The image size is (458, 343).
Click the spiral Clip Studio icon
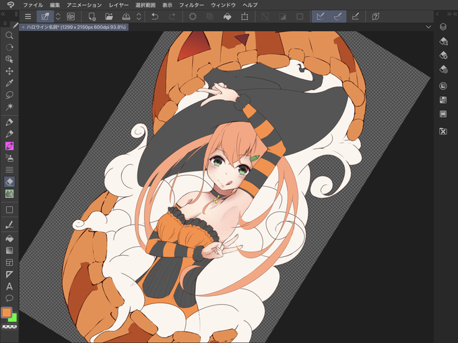click(x=71, y=17)
